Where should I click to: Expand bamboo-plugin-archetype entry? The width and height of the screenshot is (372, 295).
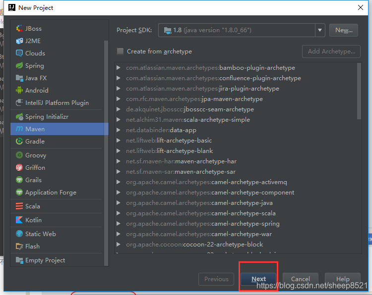tap(119, 68)
